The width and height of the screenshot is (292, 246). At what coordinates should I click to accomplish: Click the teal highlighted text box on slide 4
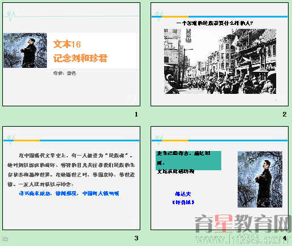click(188, 161)
